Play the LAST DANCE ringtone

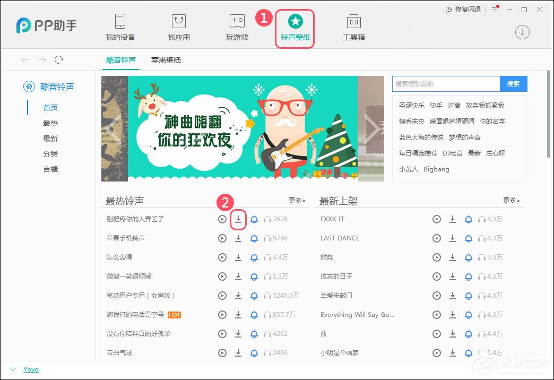point(437,238)
